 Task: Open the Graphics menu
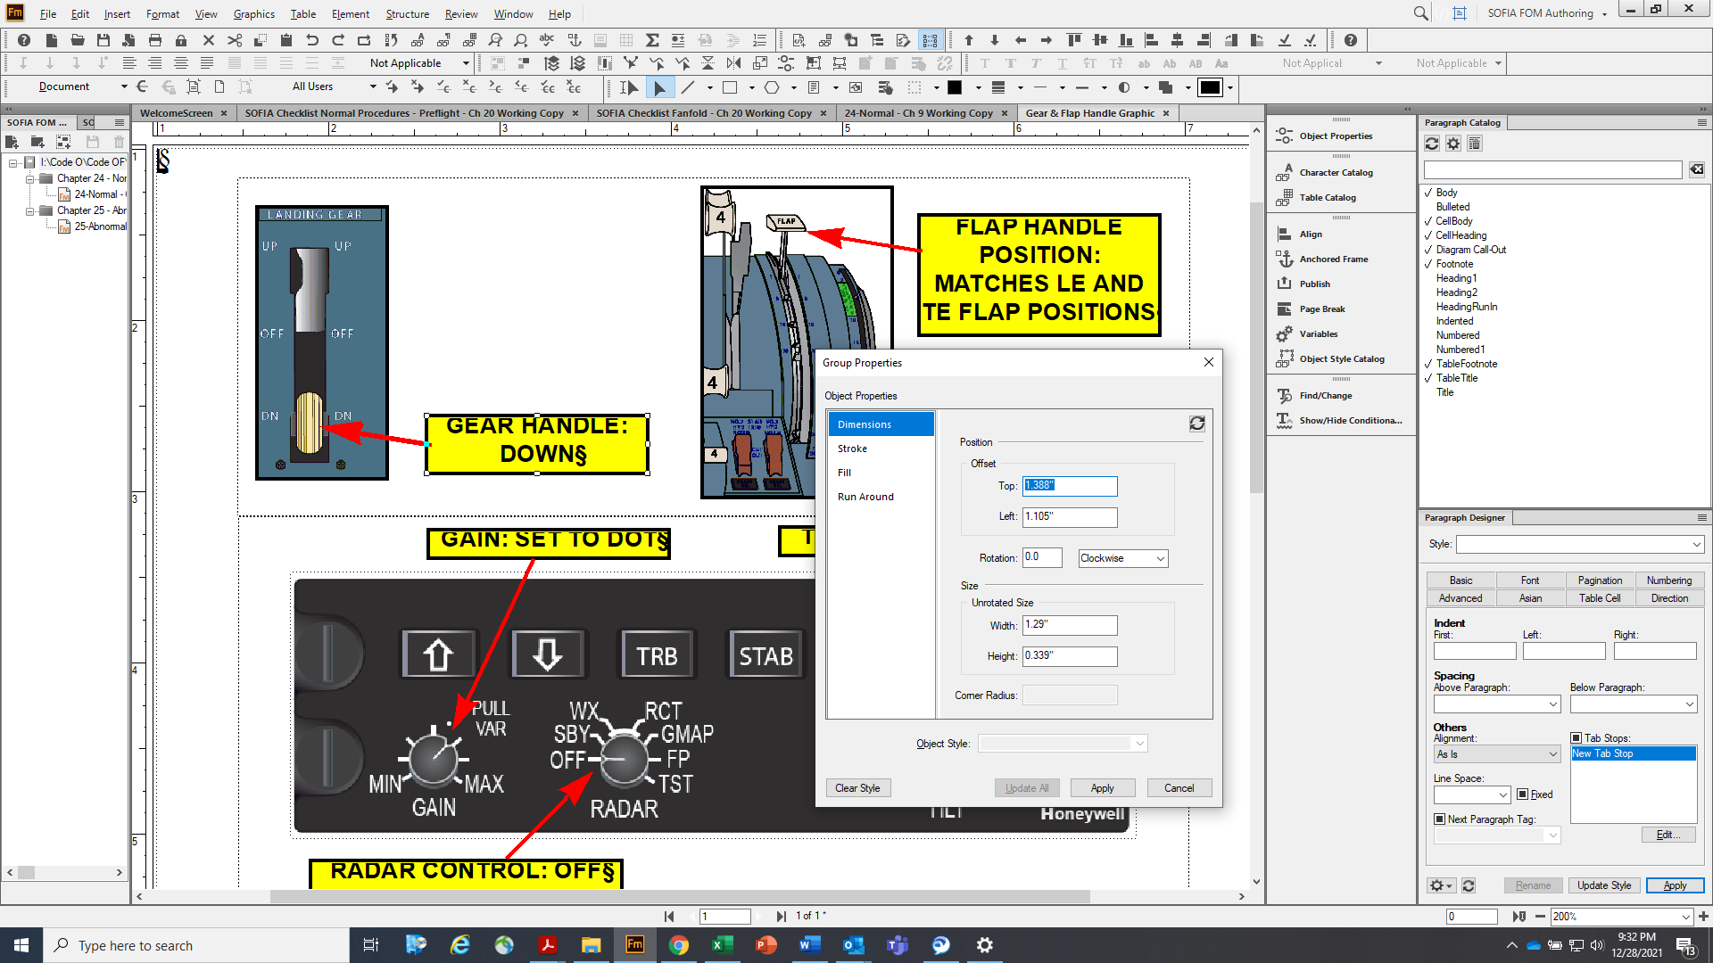pos(253,13)
